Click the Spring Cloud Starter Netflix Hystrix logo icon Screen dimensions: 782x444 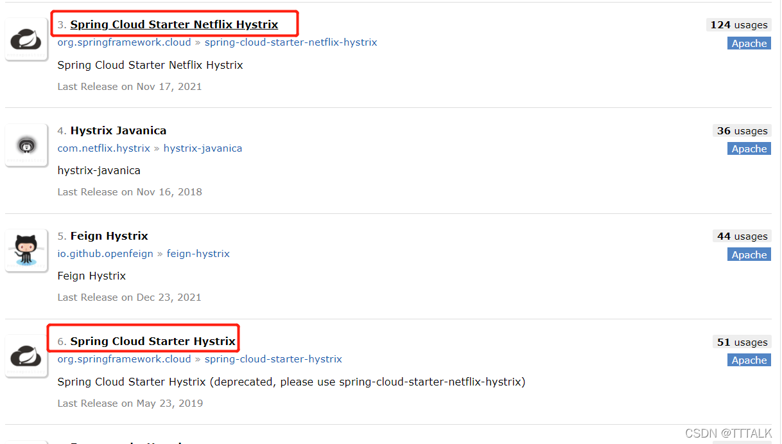click(x=26, y=40)
